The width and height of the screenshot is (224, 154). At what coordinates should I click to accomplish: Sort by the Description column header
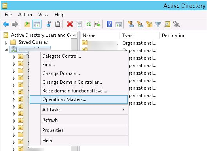(x=183, y=36)
